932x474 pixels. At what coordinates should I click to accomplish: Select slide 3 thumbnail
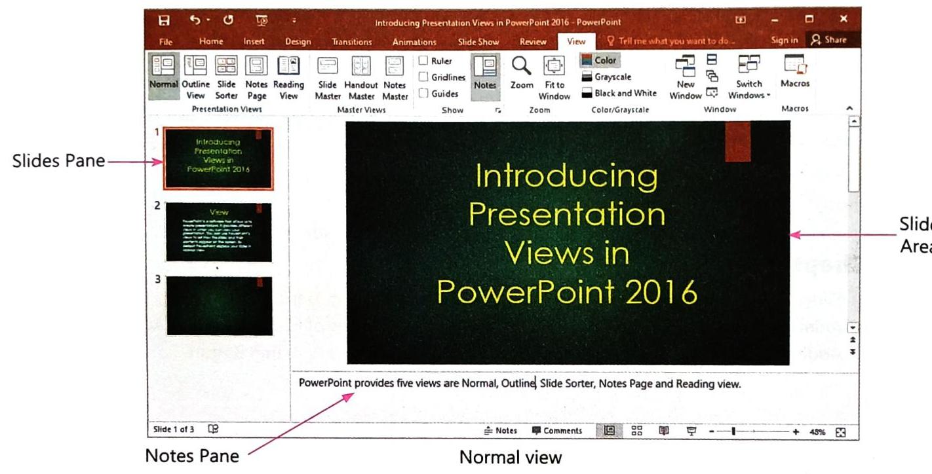pyautogui.click(x=218, y=306)
